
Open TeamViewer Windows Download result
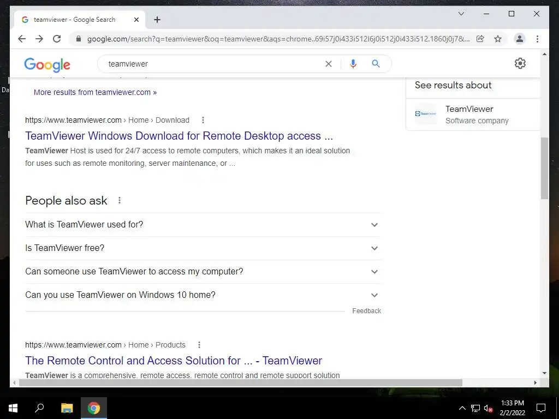click(x=179, y=136)
